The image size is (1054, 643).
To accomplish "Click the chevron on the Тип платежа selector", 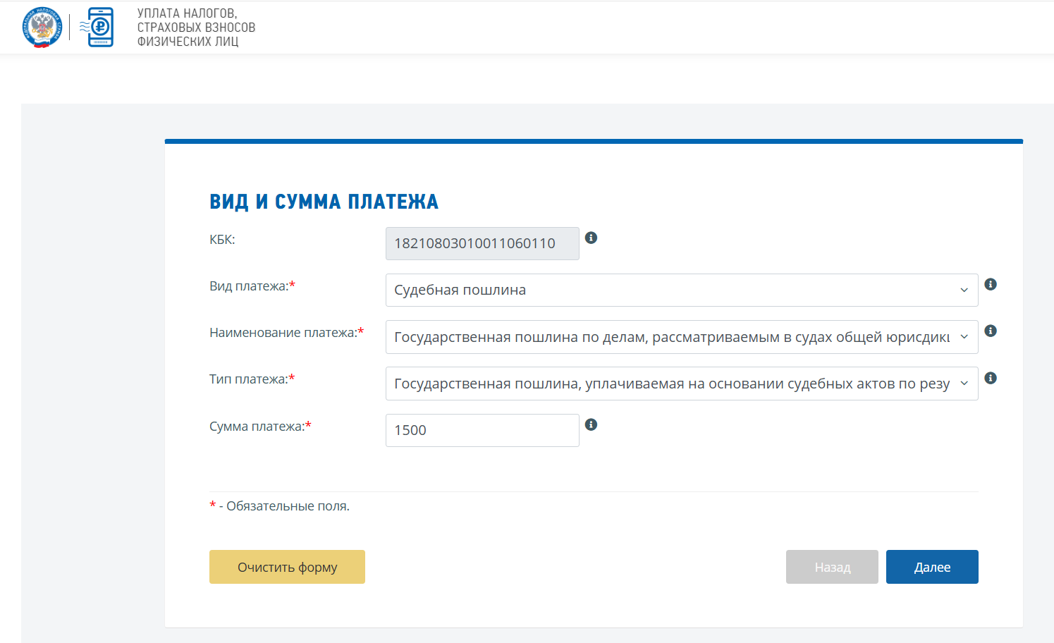I will point(964,383).
